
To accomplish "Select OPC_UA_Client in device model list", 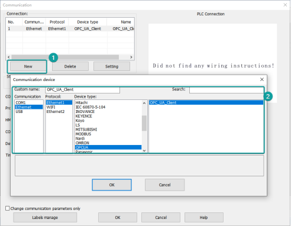I will [206, 102].
